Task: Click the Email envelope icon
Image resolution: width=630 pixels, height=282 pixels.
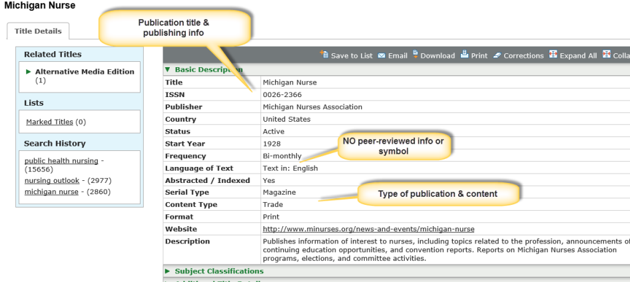Action: pos(382,55)
